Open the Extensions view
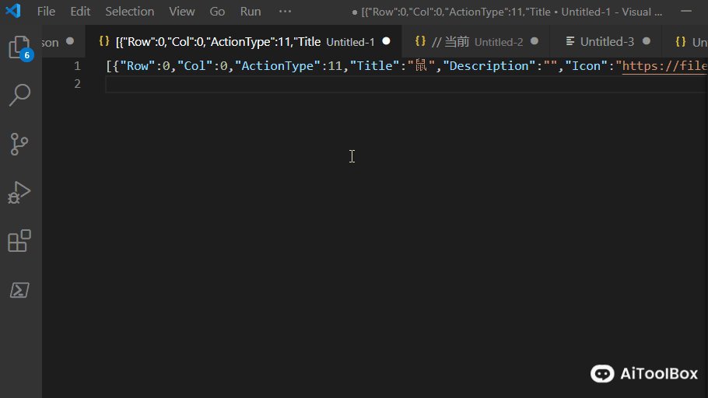 [x=19, y=241]
